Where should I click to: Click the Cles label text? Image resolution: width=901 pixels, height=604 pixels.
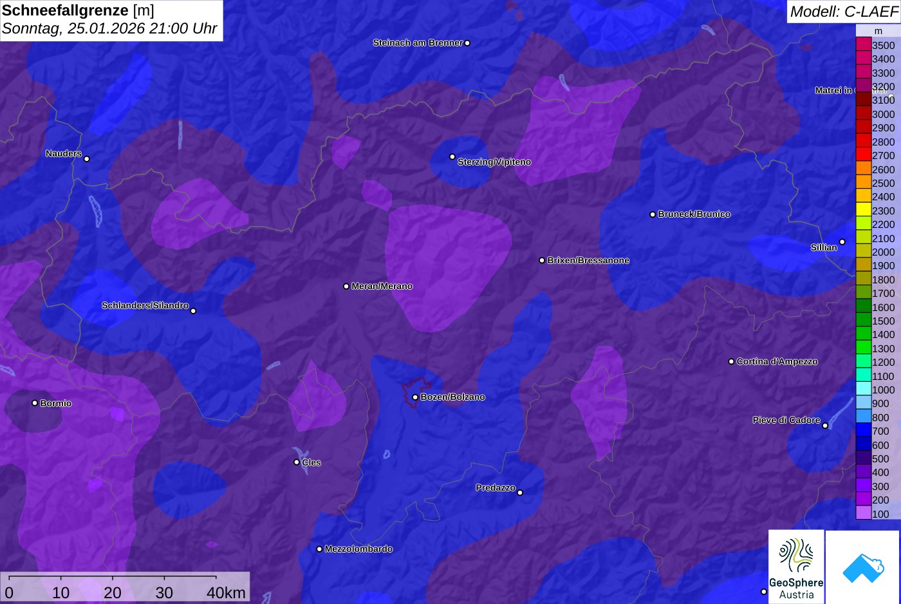coord(311,463)
